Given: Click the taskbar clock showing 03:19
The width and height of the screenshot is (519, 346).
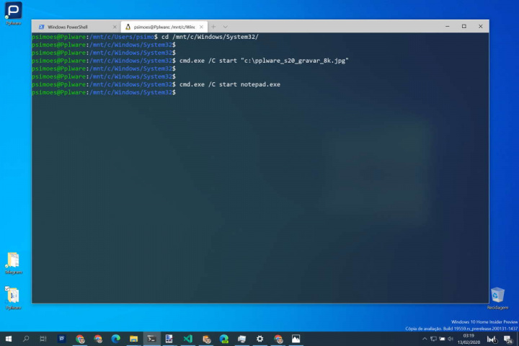Looking at the screenshot, I should tap(469, 339).
